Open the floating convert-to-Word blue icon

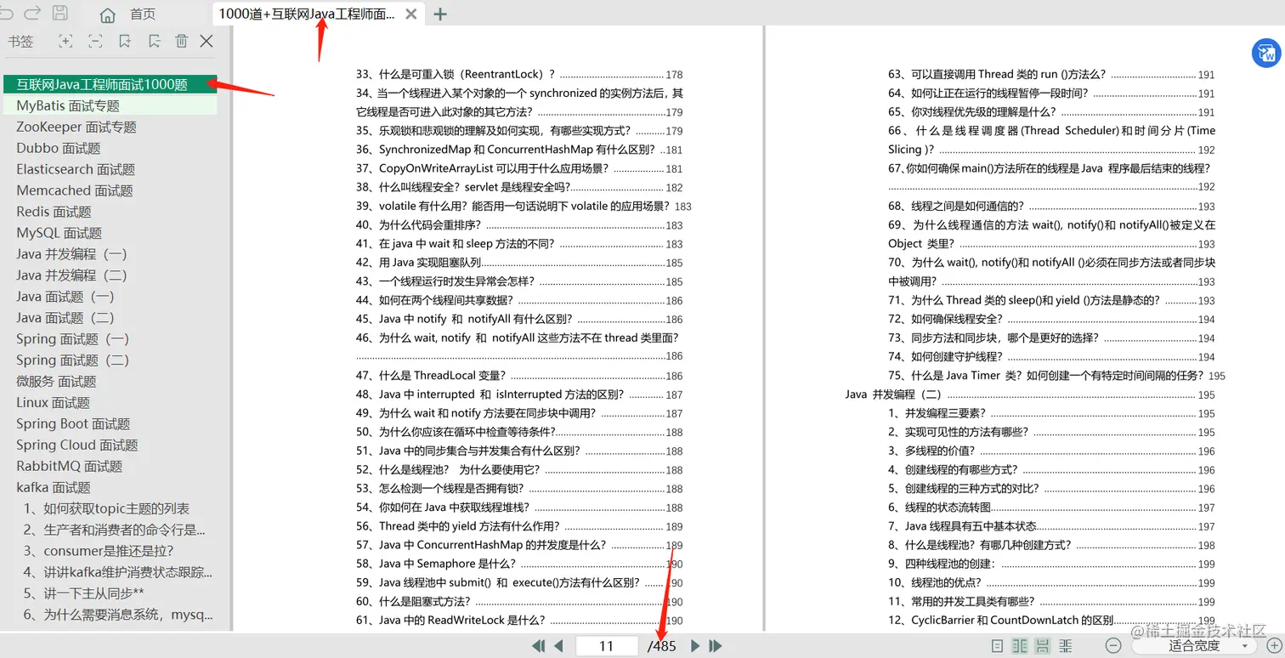[1266, 53]
